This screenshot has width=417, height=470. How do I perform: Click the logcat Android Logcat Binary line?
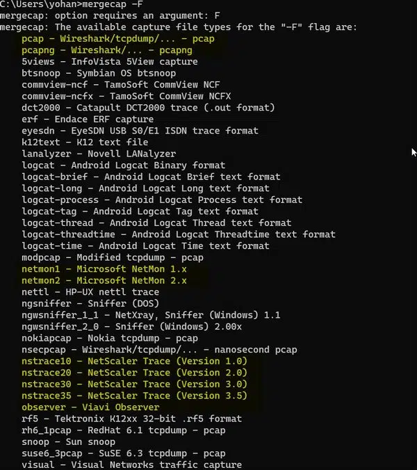pyautogui.click(x=123, y=165)
